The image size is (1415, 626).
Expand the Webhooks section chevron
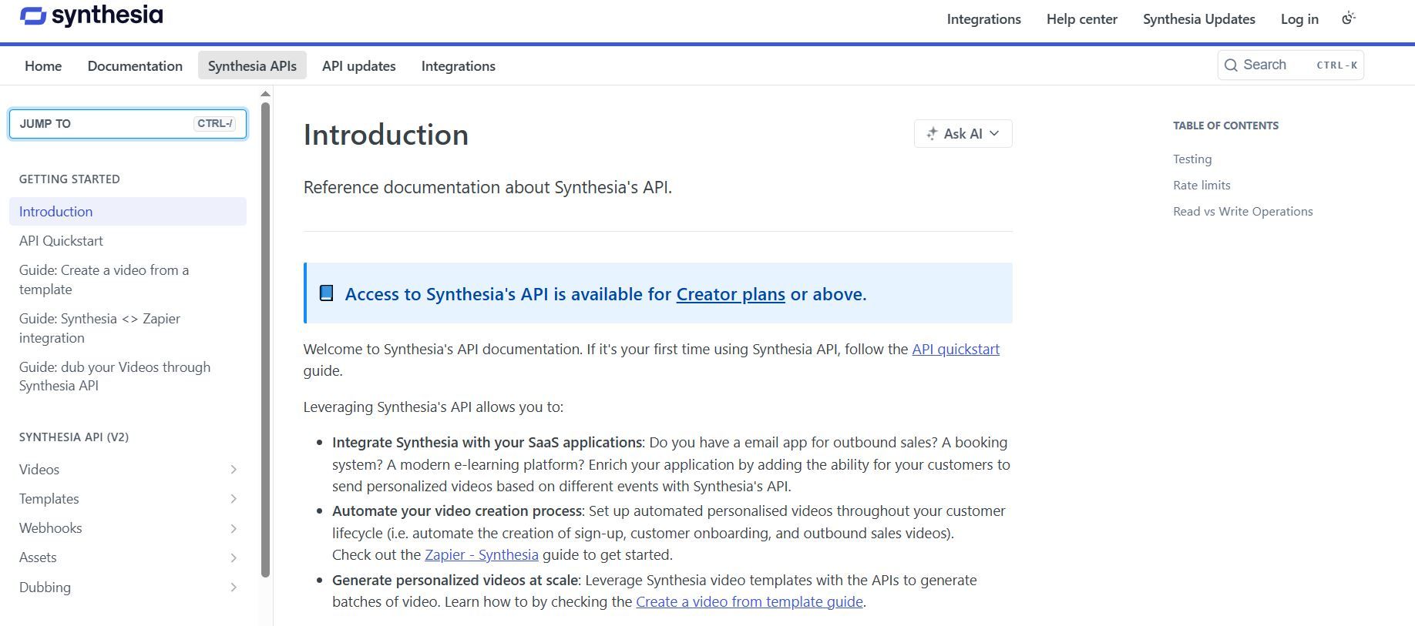click(234, 528)
